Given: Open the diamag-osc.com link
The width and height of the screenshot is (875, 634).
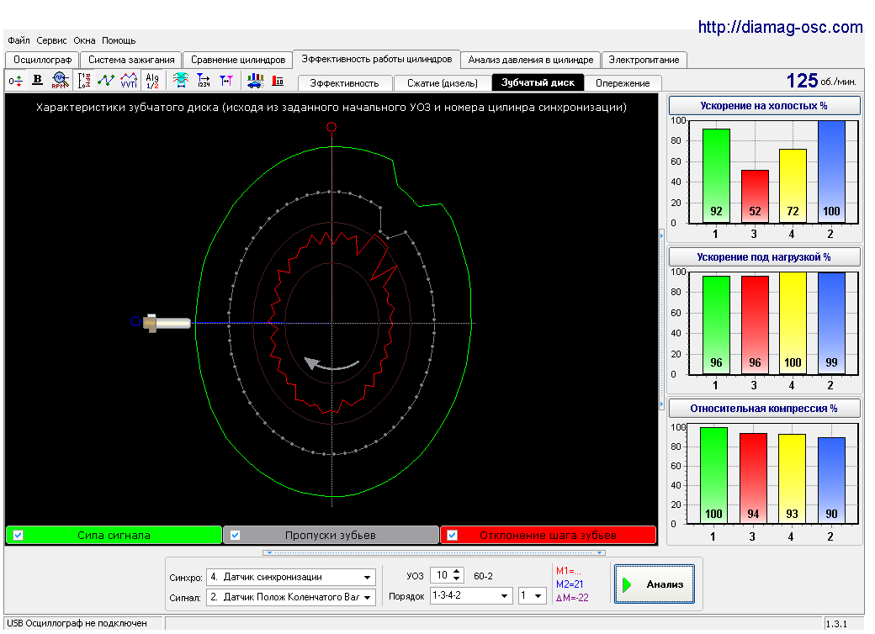Looking at the screenshot, I should (x=780, y=27).
